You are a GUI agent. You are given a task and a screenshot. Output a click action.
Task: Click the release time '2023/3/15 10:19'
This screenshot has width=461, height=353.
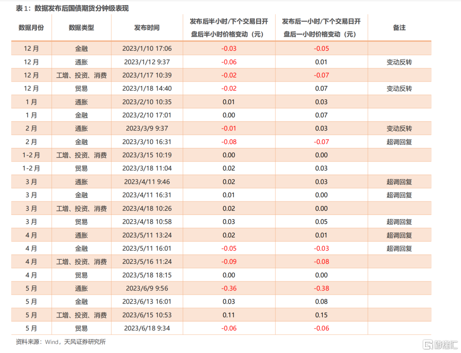click(x=147, y=155)
